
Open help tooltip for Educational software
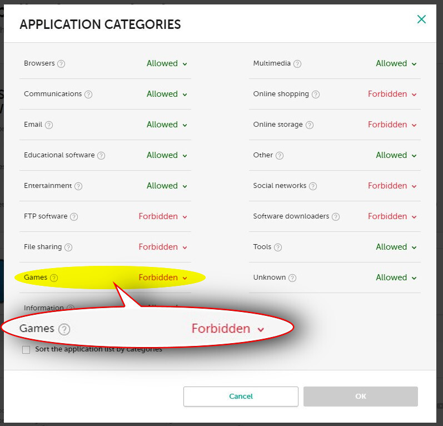(101, 156)
